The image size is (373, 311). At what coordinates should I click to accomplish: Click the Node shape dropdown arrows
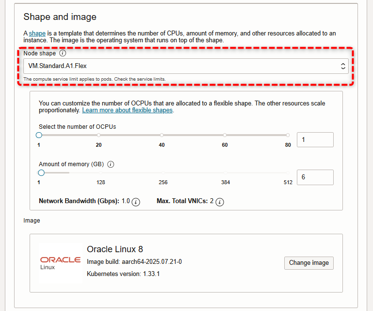pyautogui.click(x=343, y=66)
